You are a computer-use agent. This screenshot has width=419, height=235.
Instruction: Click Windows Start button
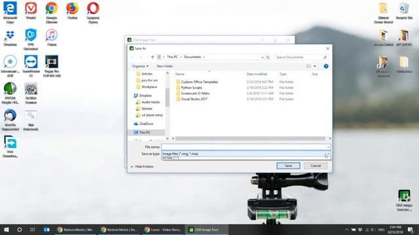[x=7, y=229]
